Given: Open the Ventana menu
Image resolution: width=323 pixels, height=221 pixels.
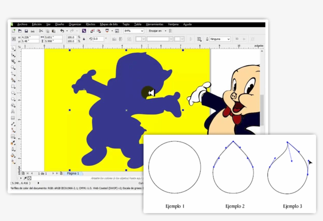Looking at the screenshot, I should (173, 24).
